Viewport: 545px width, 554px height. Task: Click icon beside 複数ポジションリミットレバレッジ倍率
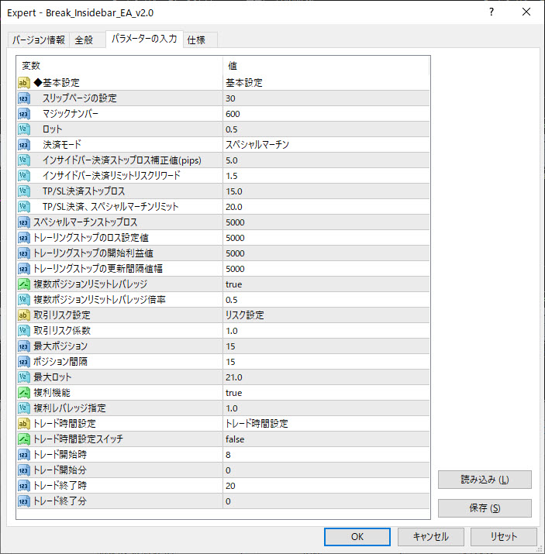[24, 300]
